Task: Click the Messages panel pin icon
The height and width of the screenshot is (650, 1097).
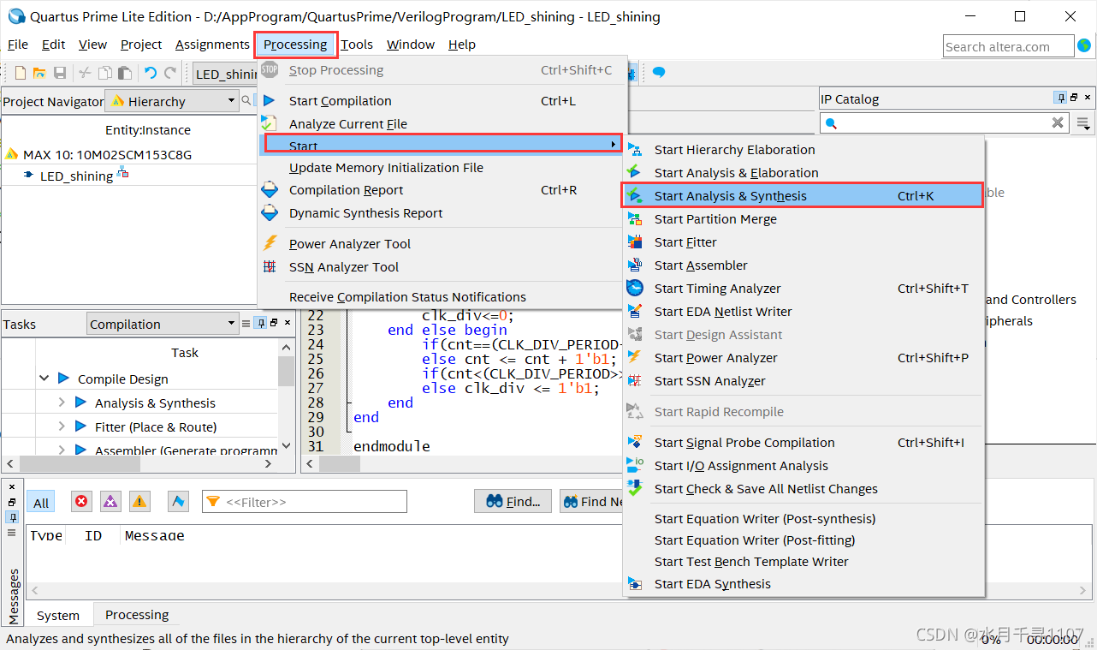Action: point(12,517)
